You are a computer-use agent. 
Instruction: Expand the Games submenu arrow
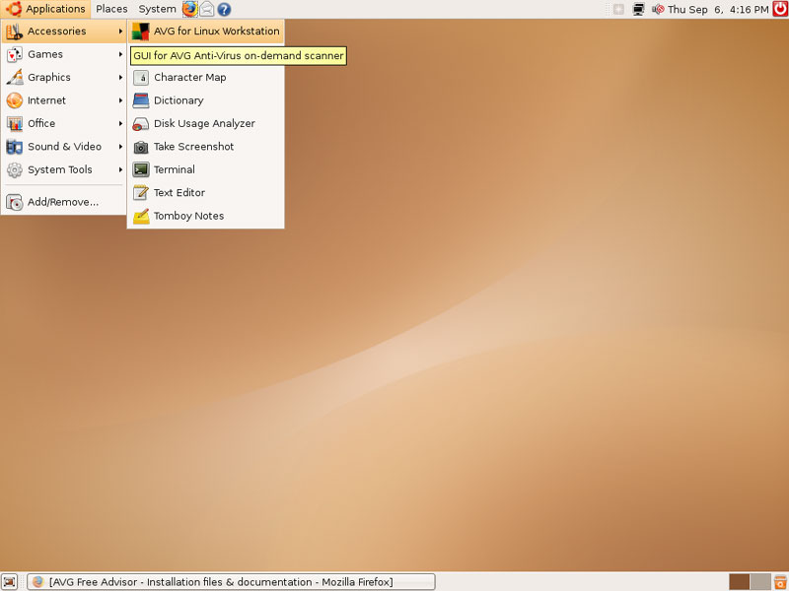[x=120, y=54]
